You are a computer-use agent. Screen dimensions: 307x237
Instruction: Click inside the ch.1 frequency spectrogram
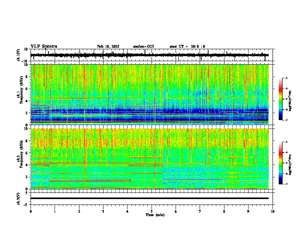[x=150, y=94]
